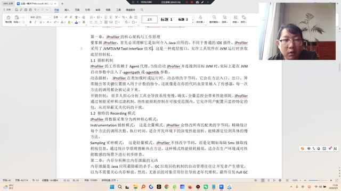Increase paragraph indent
The height and width of the screenshot is (191, 341).
click(x=111, y=17)
